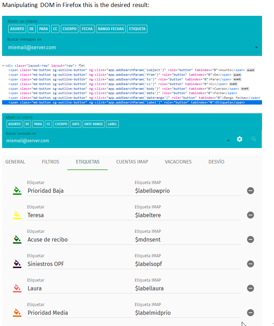Click the settings gear icon in search bar
This screenshot has height=326, width=274.
click(x=239, y=139)
